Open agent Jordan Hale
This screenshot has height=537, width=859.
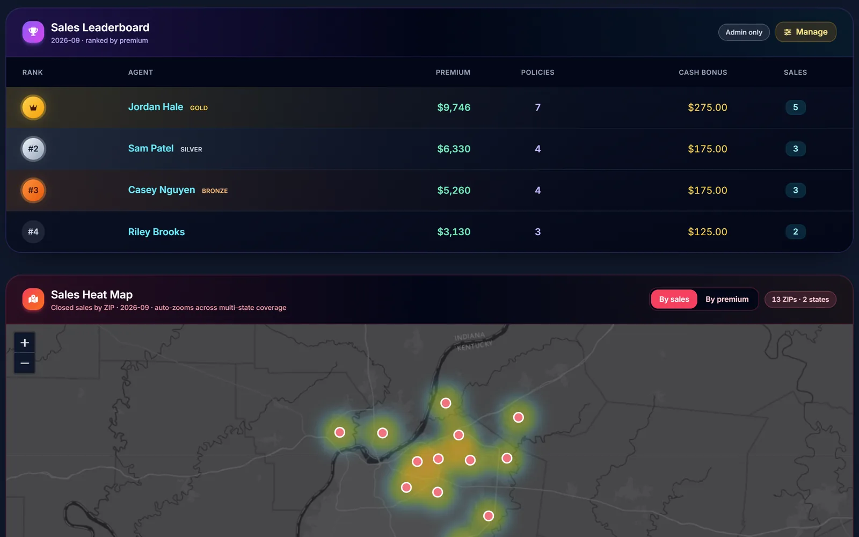coord(156,107)
